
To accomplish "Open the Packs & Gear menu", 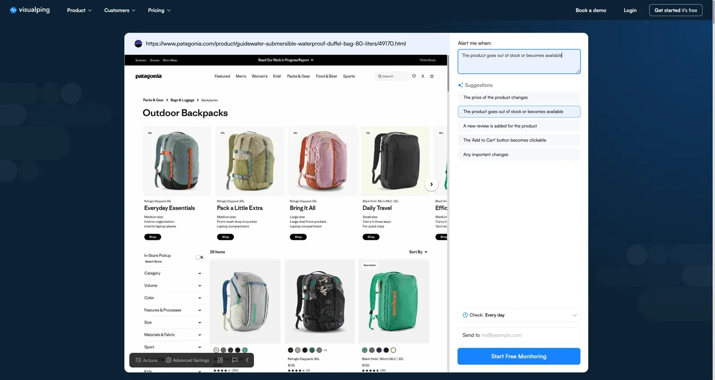I will coord(299,76).
